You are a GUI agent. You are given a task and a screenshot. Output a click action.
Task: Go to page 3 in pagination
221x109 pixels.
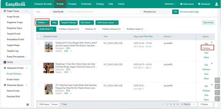point(174,104)
